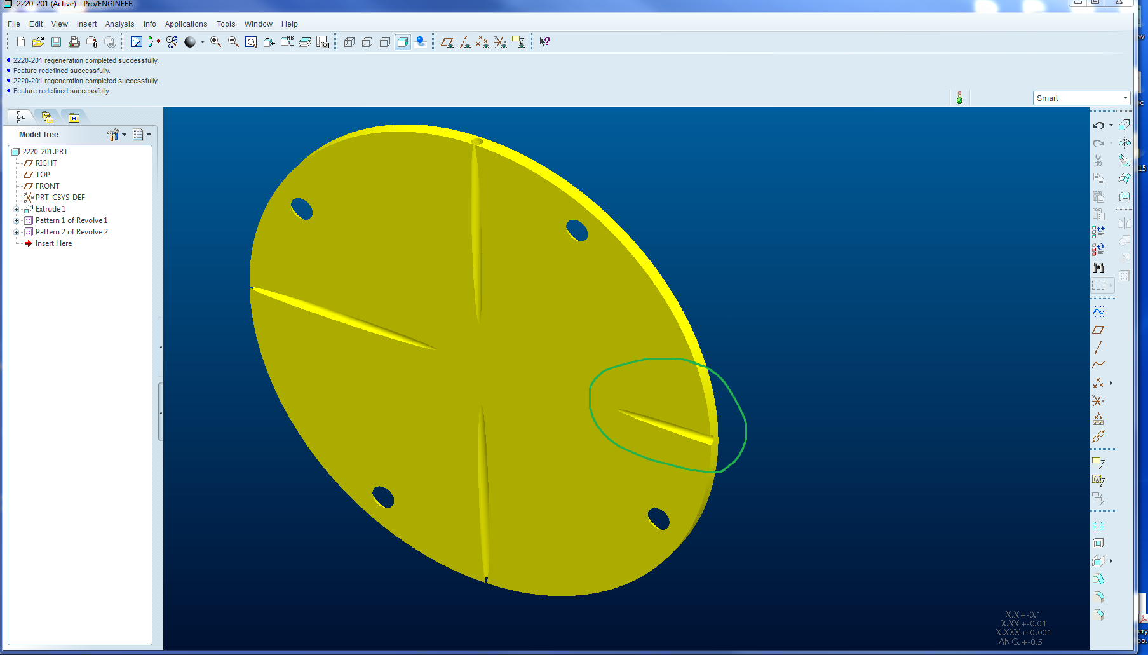Open the Applications menu
This screenshot has width=1148, height=655.
tap(186, 24)
